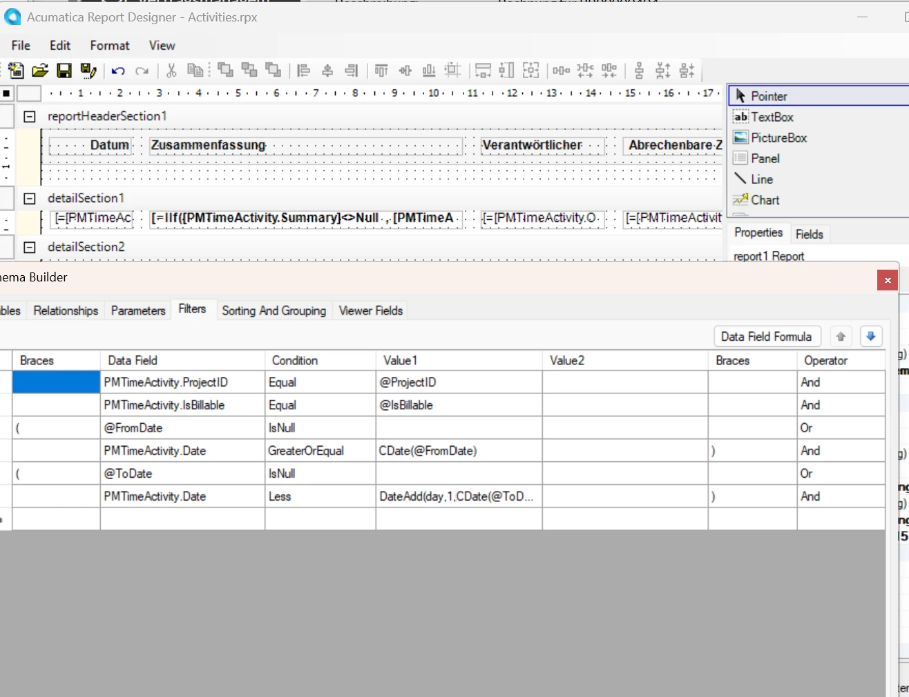Click the Align Middles toolbar icon

coord(405,70)
